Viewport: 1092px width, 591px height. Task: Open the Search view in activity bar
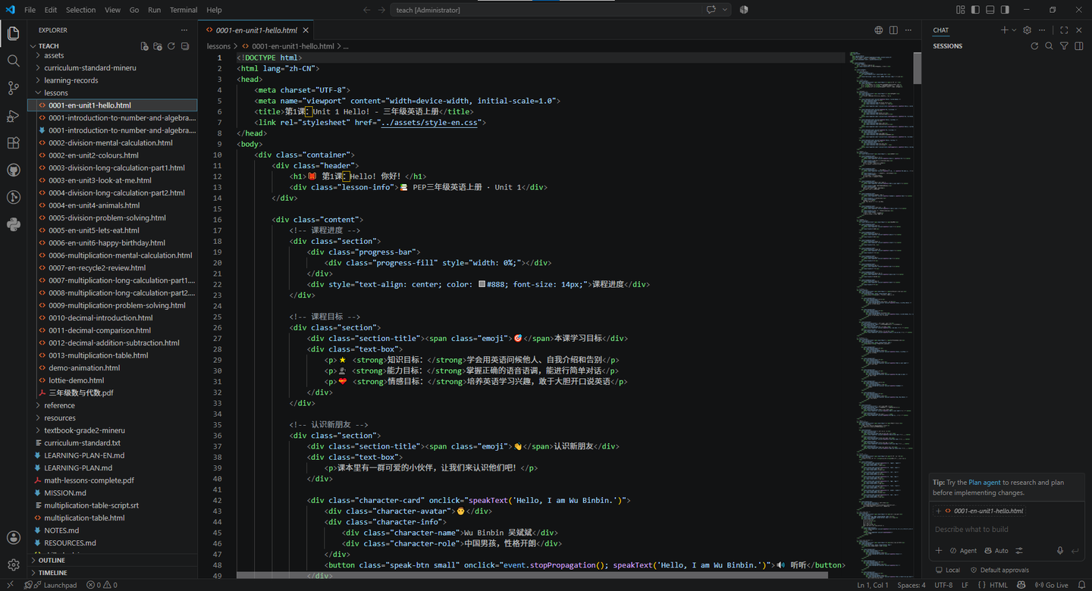coord(13,61)
